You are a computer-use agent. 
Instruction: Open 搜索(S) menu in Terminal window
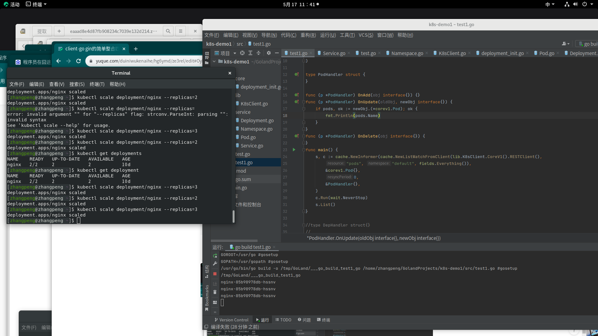pyautogui.click(x=77, y=84)
